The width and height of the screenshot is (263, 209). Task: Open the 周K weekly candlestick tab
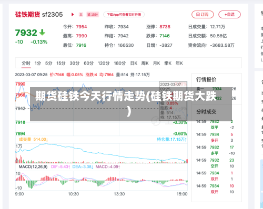tap(145, 63)
